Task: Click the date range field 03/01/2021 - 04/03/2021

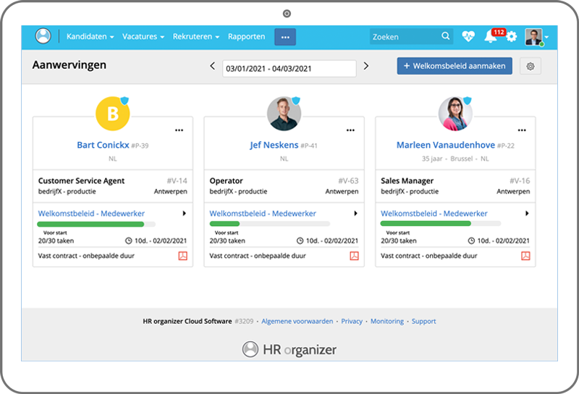Action: [x=289, y=68]
